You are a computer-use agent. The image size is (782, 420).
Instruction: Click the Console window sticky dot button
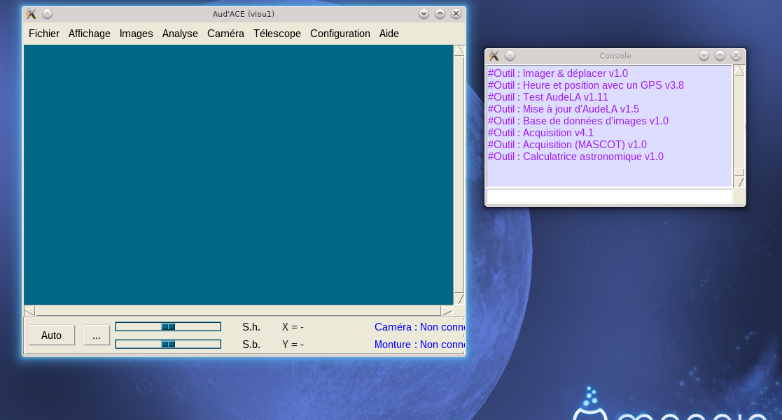pyautogui.click(x=510, y=56)
